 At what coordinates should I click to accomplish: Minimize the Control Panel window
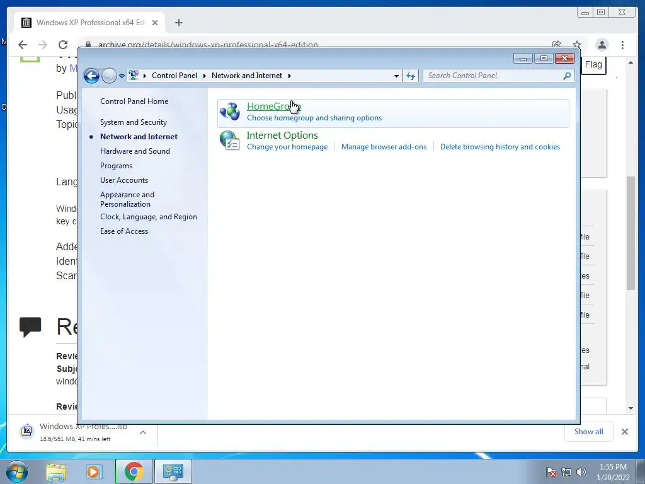click(523, 59)
